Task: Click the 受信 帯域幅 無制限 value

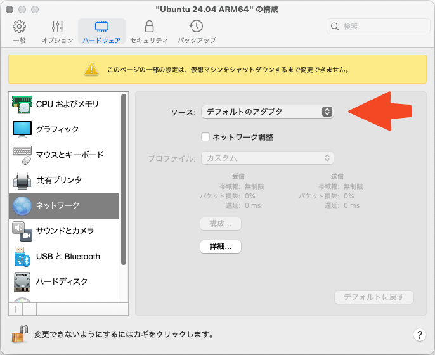Action: point(254,186)
